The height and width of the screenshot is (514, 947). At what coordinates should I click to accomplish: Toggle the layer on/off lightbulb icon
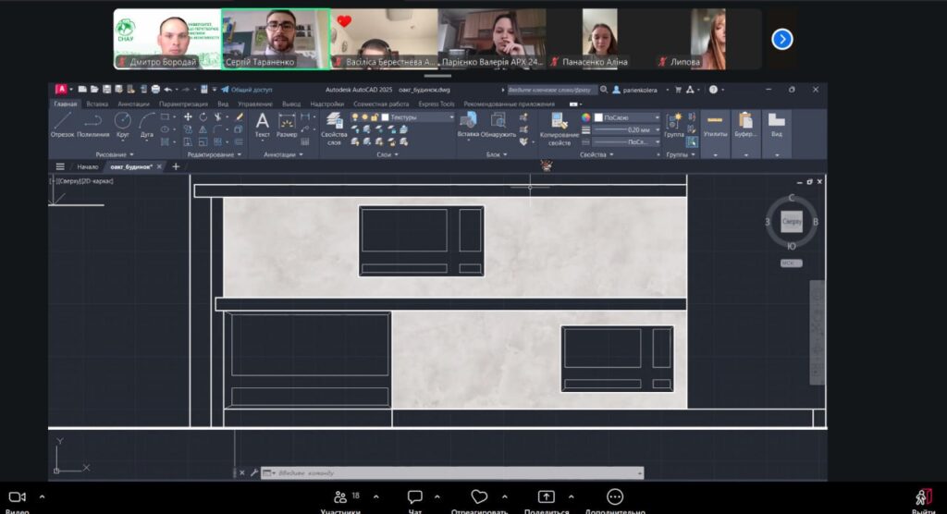coord(354,117)
